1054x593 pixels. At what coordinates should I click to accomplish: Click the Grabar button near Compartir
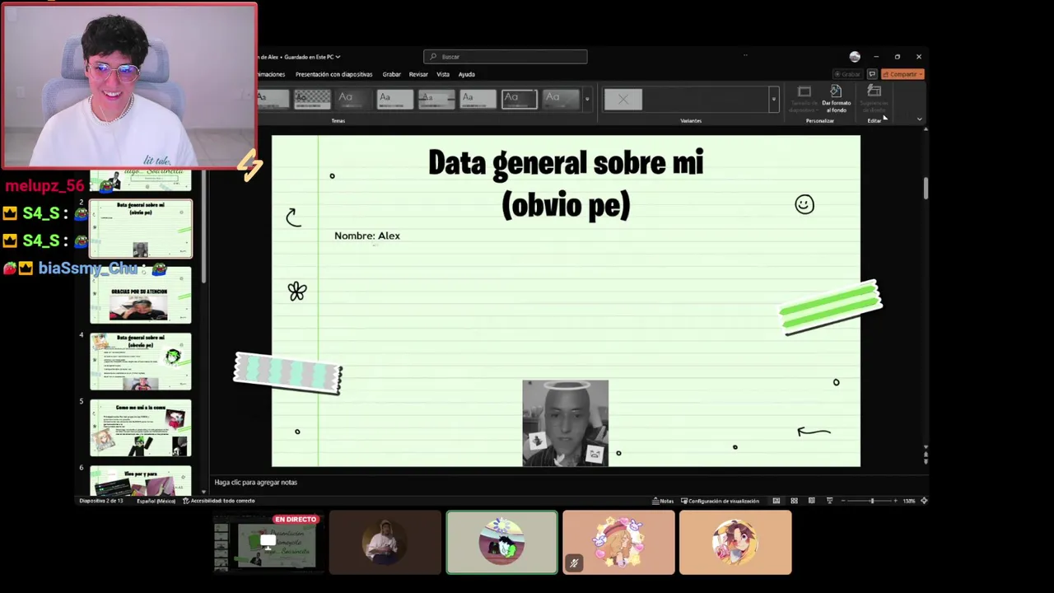pos(847,74)
